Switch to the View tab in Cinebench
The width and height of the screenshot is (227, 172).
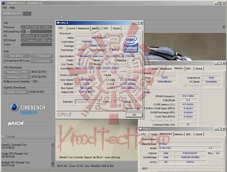pos(27,13)
